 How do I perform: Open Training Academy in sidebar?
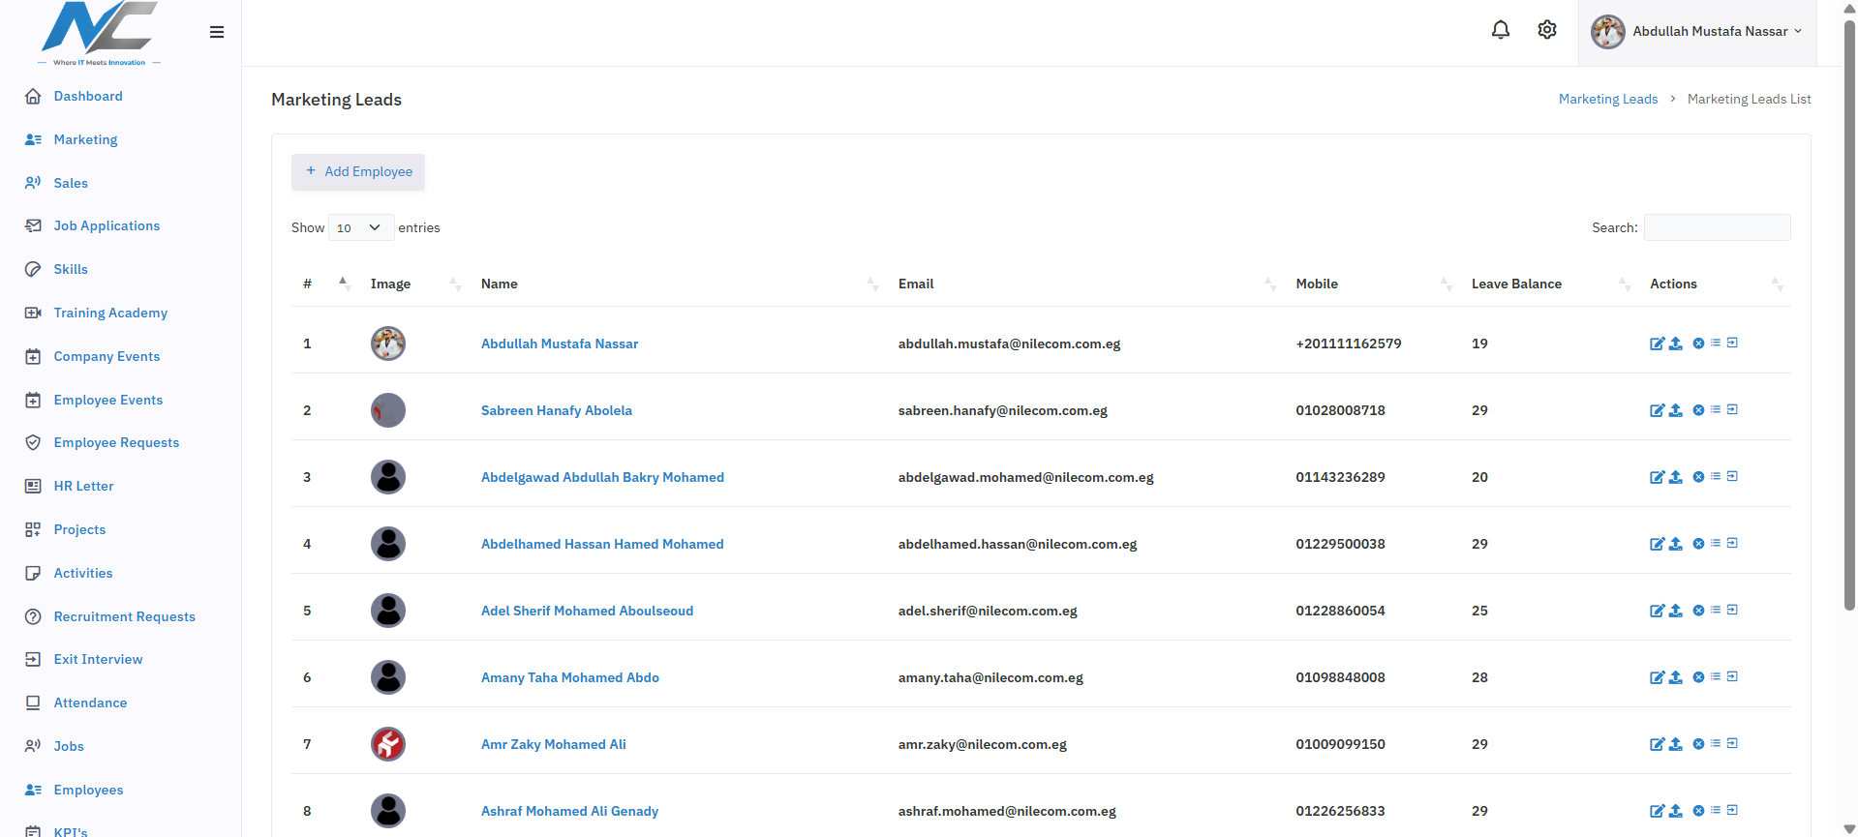110,313
